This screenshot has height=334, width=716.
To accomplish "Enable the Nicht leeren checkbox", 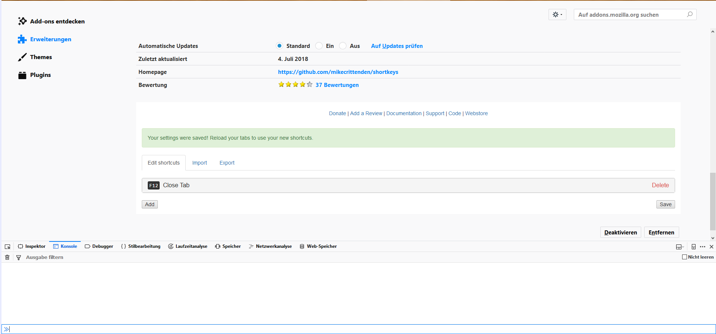I will (x=684, y=257).
